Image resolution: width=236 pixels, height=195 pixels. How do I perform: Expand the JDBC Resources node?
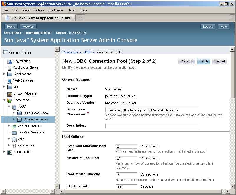14,113
